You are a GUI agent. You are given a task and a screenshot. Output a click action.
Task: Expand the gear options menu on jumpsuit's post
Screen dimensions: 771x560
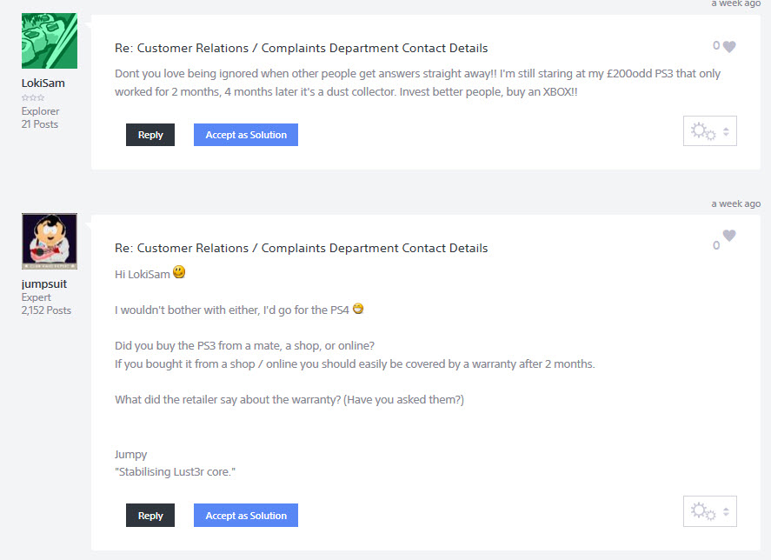pos(709,511)
